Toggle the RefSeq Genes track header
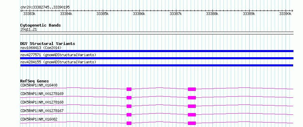303x127 pixels. (x=35, y=81)
